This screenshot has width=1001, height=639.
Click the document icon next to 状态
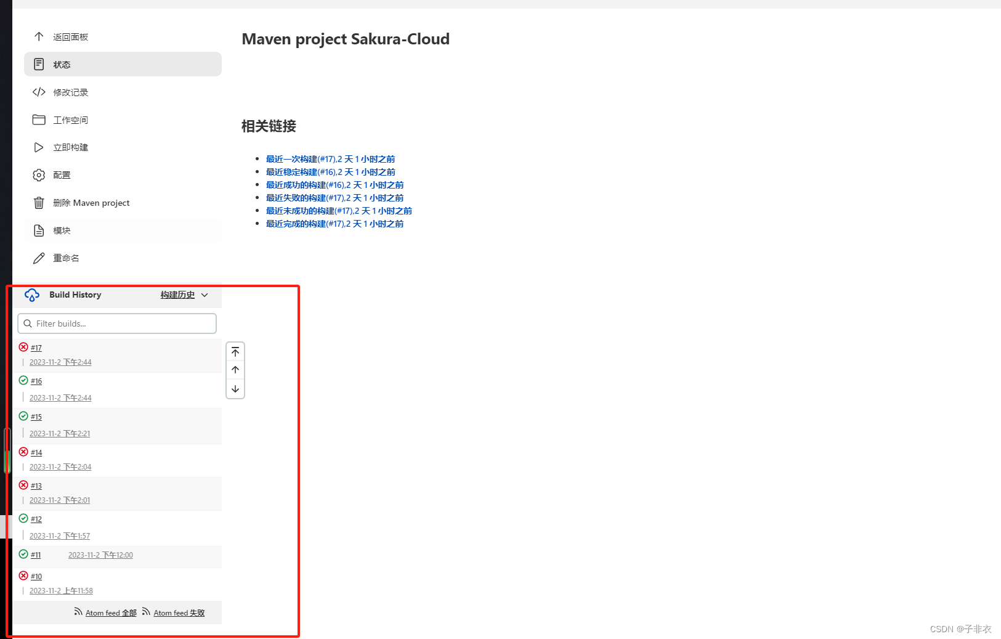[x=39, y=64]
